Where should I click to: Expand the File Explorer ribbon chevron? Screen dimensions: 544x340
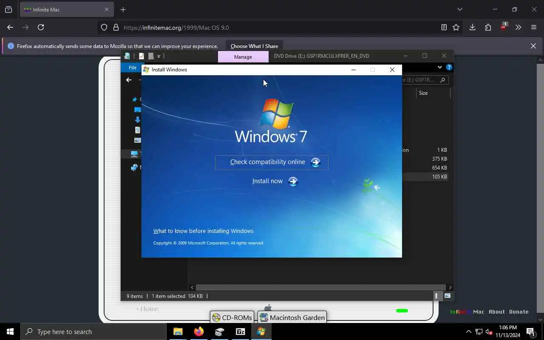[x=439, y=67]
